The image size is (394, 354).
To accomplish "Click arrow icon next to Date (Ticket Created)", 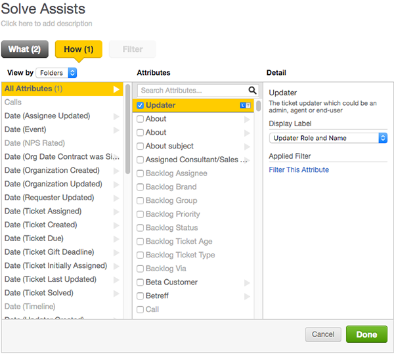I will (x=116, y=225).
